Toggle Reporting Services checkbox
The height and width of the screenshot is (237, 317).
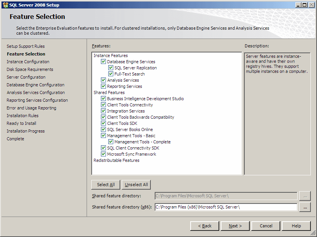(103, 86)
